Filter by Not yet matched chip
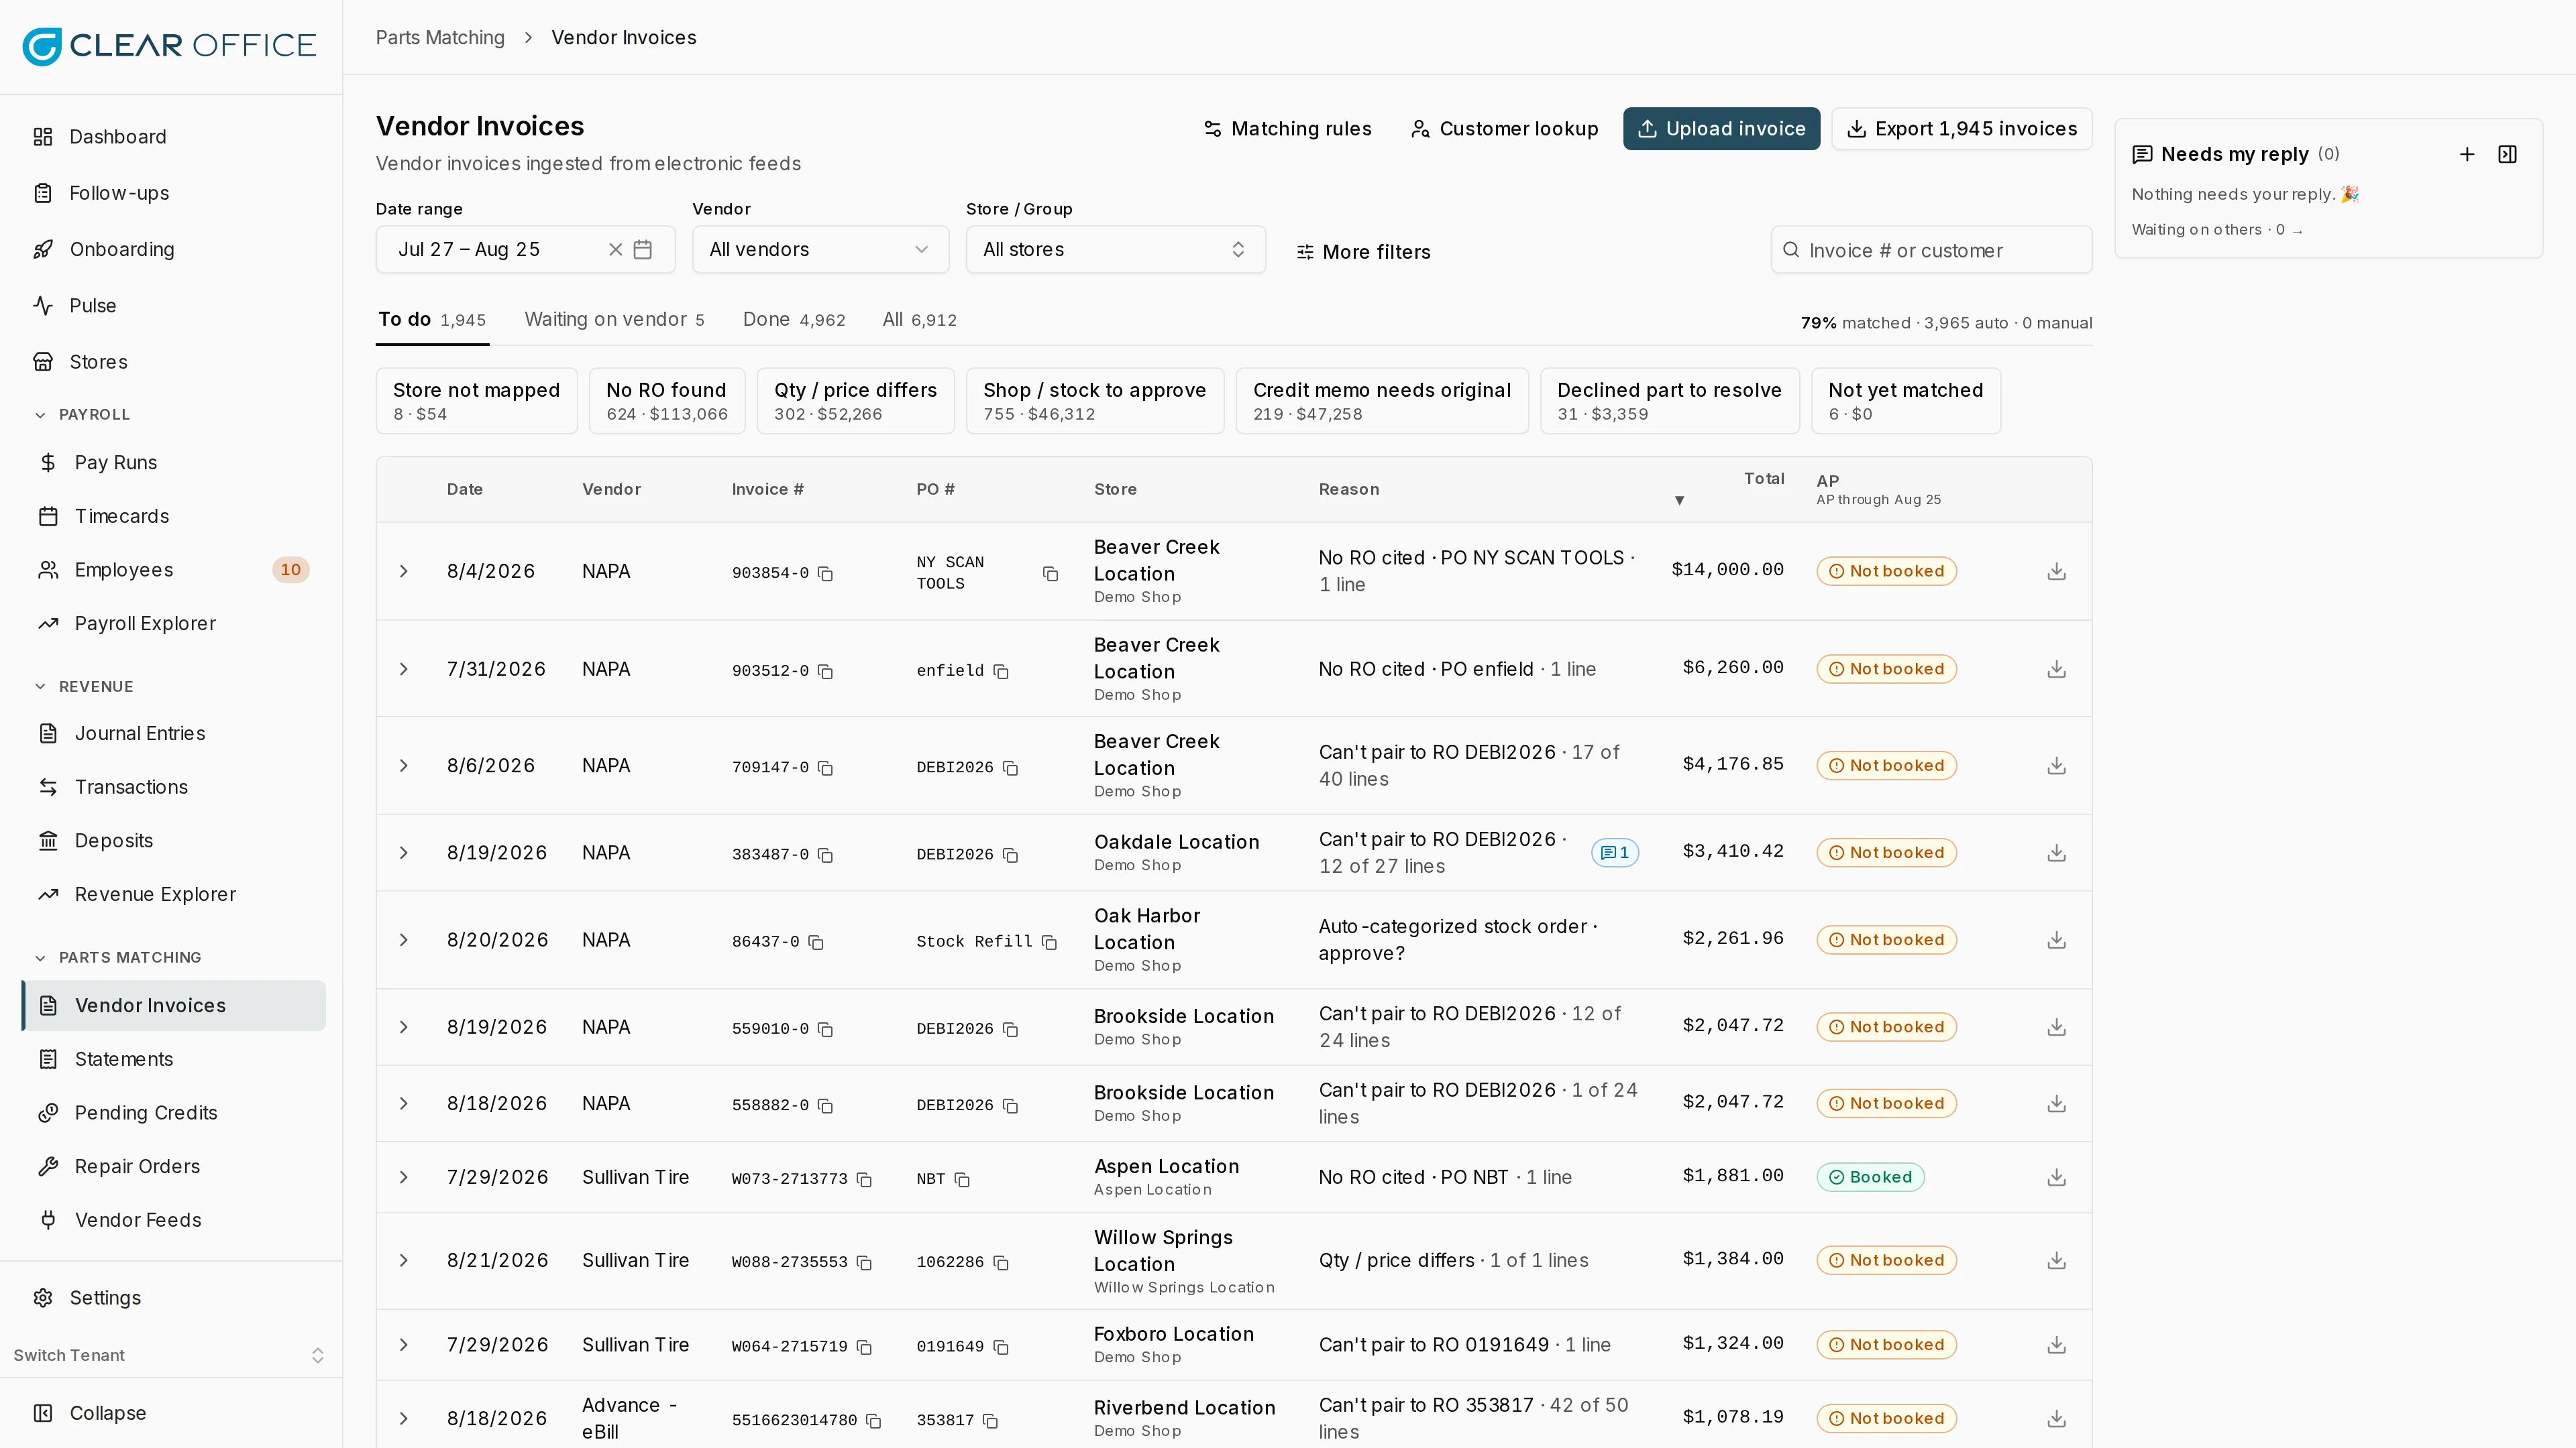The width and height of the screenshot is (2576, 1448). tap(1906, 401)
